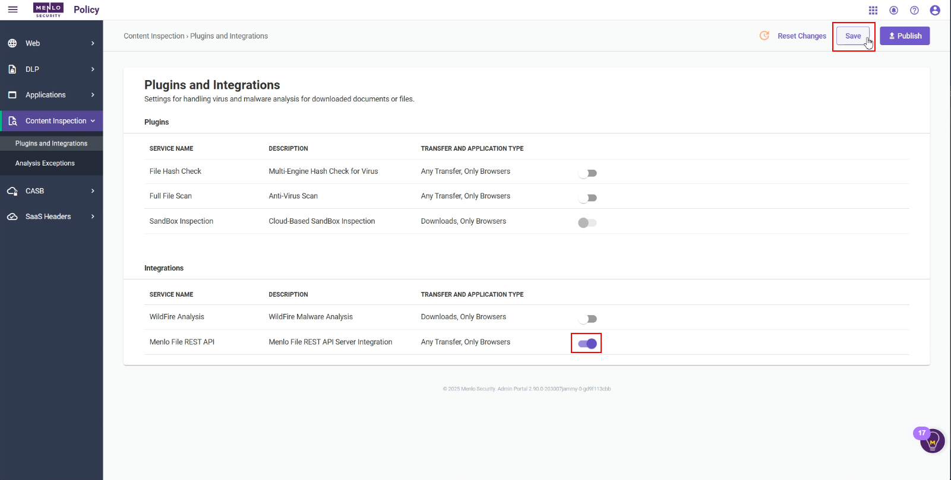The width and height of the screenshot is (951, 480).
Task: Open the user account profile icon
Action: pos(935,10)
